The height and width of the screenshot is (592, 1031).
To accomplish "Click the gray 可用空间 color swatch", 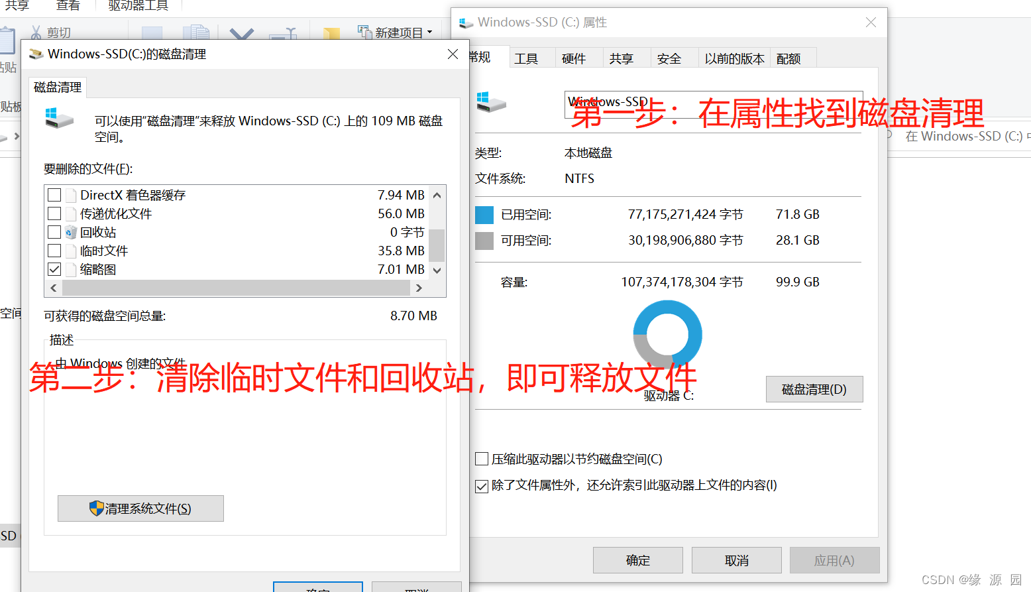I will coord(484,241).
